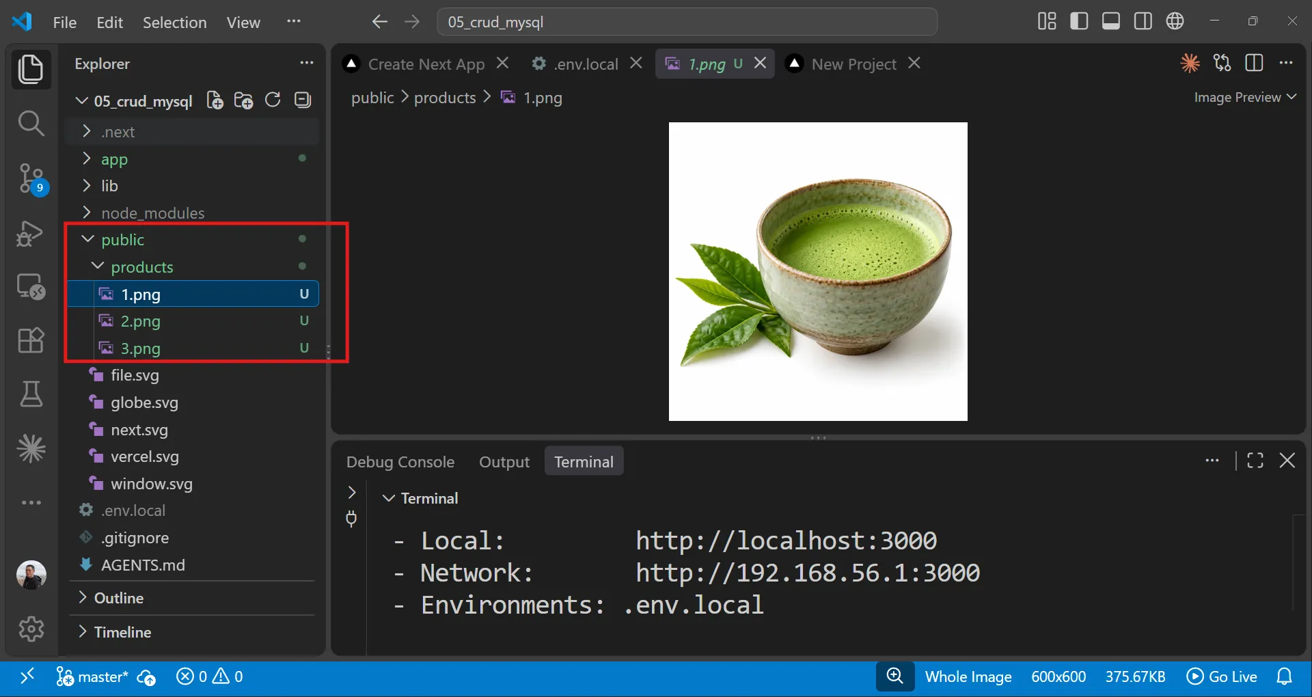
Task: Expand the Outline section
Action: click(193, 598)
